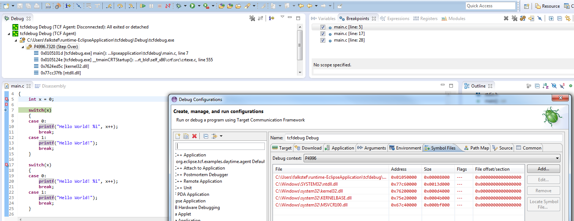Click Add... button for symbol files
Screen dimensions: 574x221
coord(543,169)
